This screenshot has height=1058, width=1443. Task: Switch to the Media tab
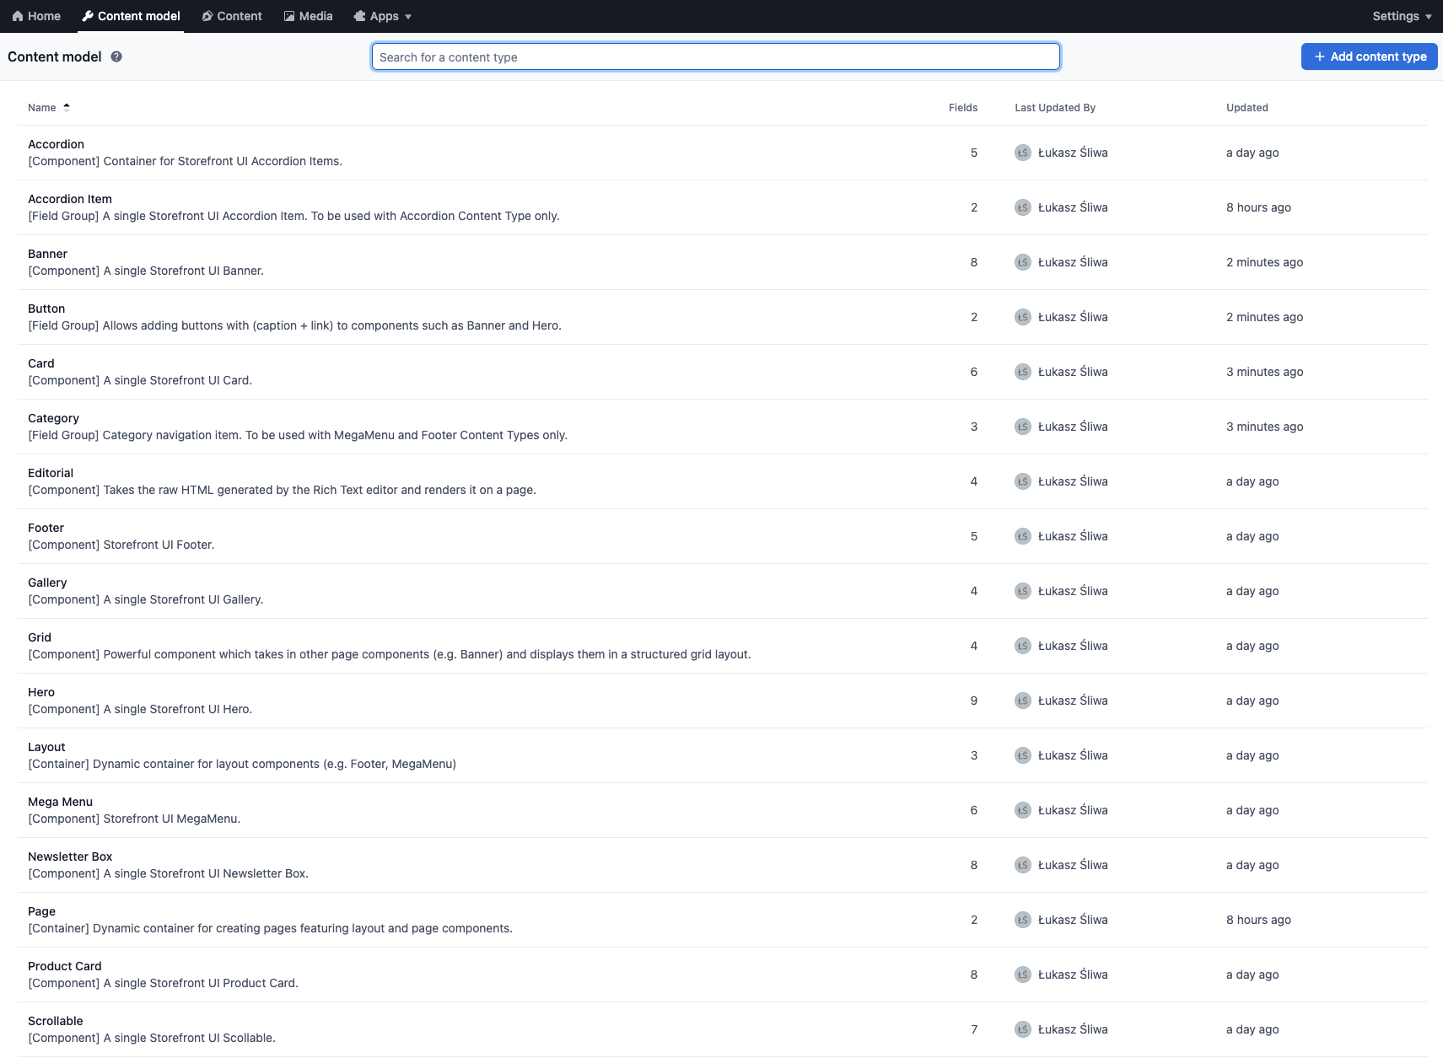[x=309, y=16]
